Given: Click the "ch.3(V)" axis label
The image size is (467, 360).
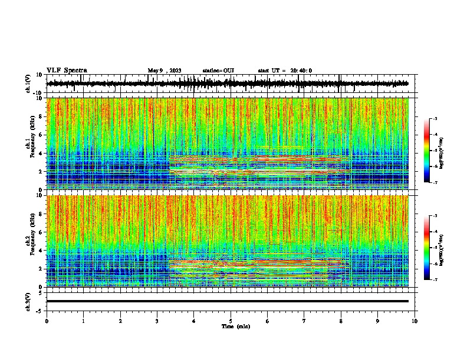Looking at the screenshot, I should pos(28,302).
